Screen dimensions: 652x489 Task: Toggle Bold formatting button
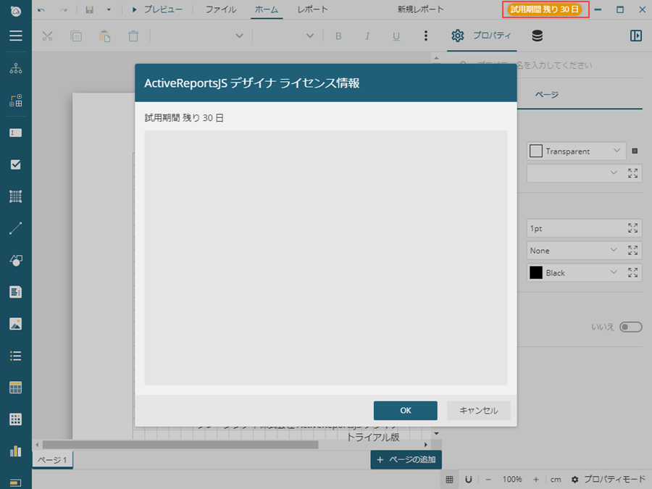click(x=338, y=36)
